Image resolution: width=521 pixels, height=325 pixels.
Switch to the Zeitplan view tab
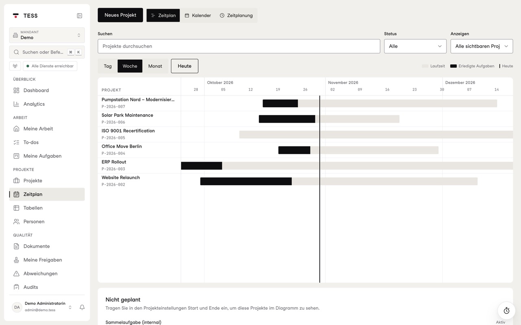point(163,15)
